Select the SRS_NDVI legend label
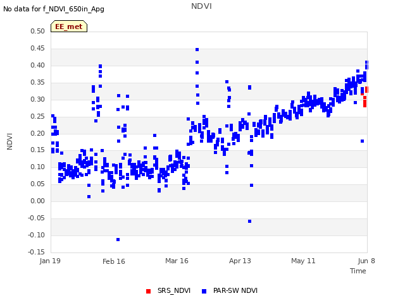Viewport: 405px width, 303px height. (x=174, y=290)
